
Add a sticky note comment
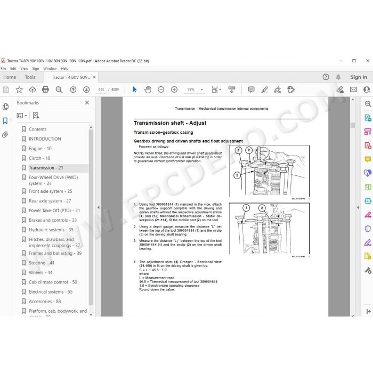(251, 90)
